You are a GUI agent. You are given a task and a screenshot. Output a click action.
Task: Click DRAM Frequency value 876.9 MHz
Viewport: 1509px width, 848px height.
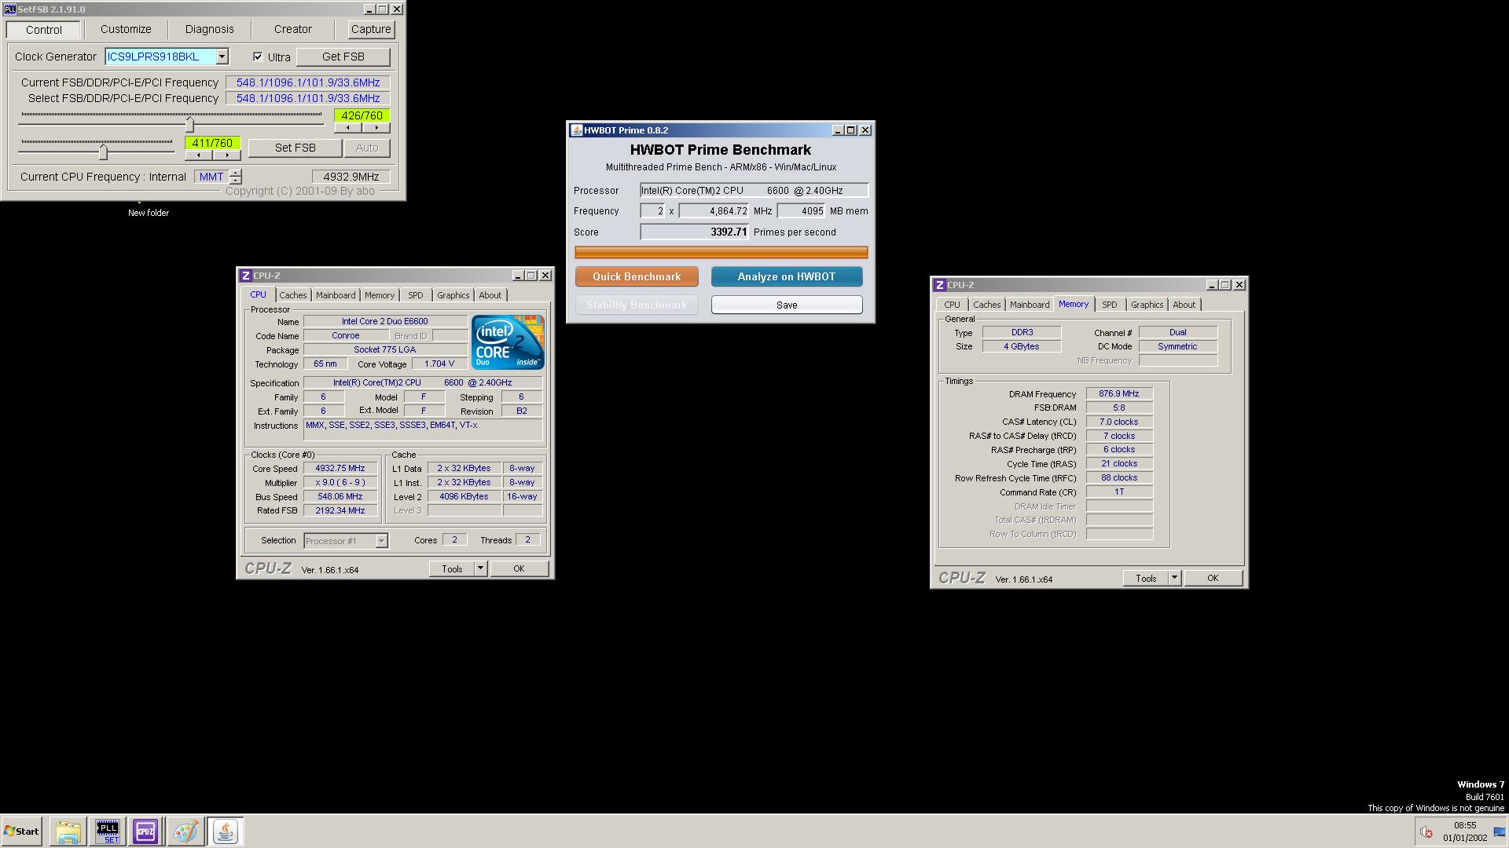pos(1119,393)
